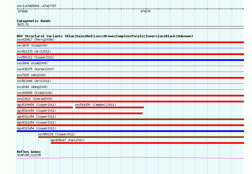Click the left arrow end of ruler

coord(18,9)
